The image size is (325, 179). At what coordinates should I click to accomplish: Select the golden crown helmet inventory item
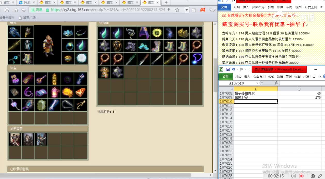pos(183,33)
